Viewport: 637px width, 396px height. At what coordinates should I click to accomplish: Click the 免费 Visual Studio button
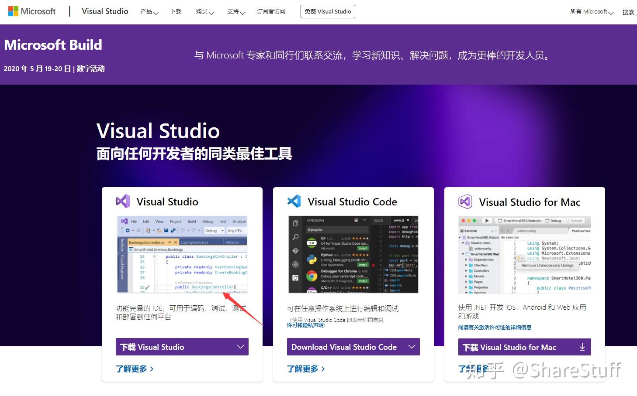click(x=327, y=11)
